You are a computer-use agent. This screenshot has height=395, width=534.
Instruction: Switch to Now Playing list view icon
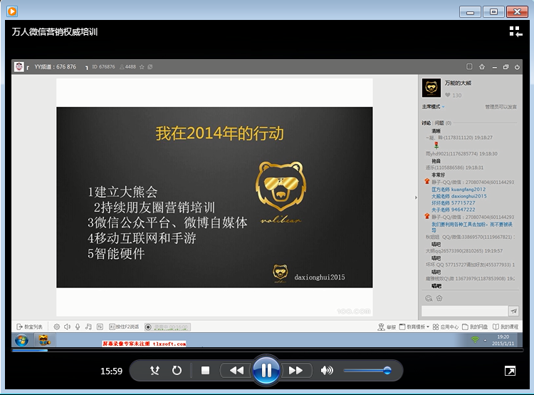(515, 31)
